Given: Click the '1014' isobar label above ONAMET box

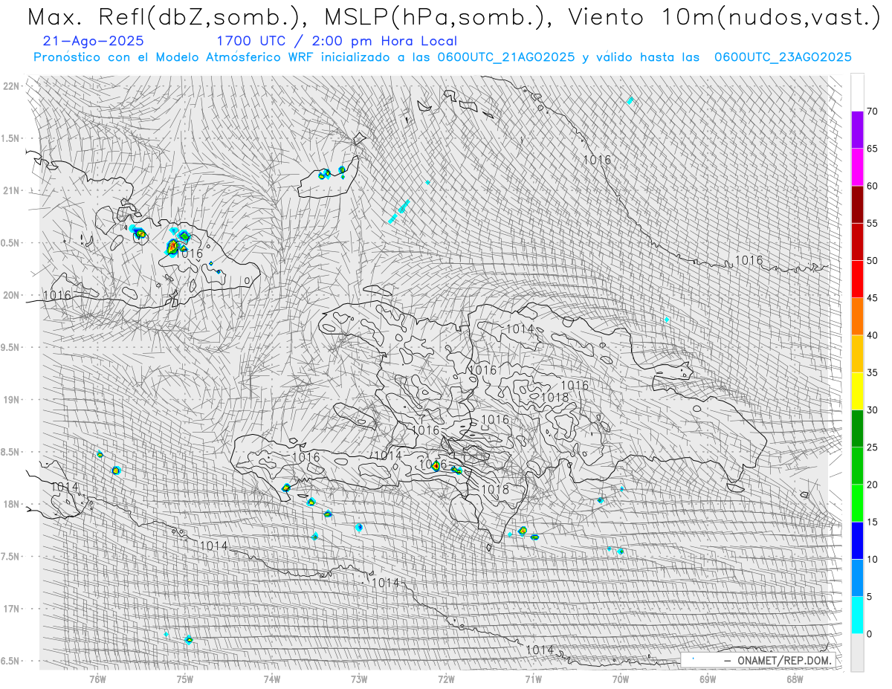Looking at the screenshot, I should tap(540, 650).
